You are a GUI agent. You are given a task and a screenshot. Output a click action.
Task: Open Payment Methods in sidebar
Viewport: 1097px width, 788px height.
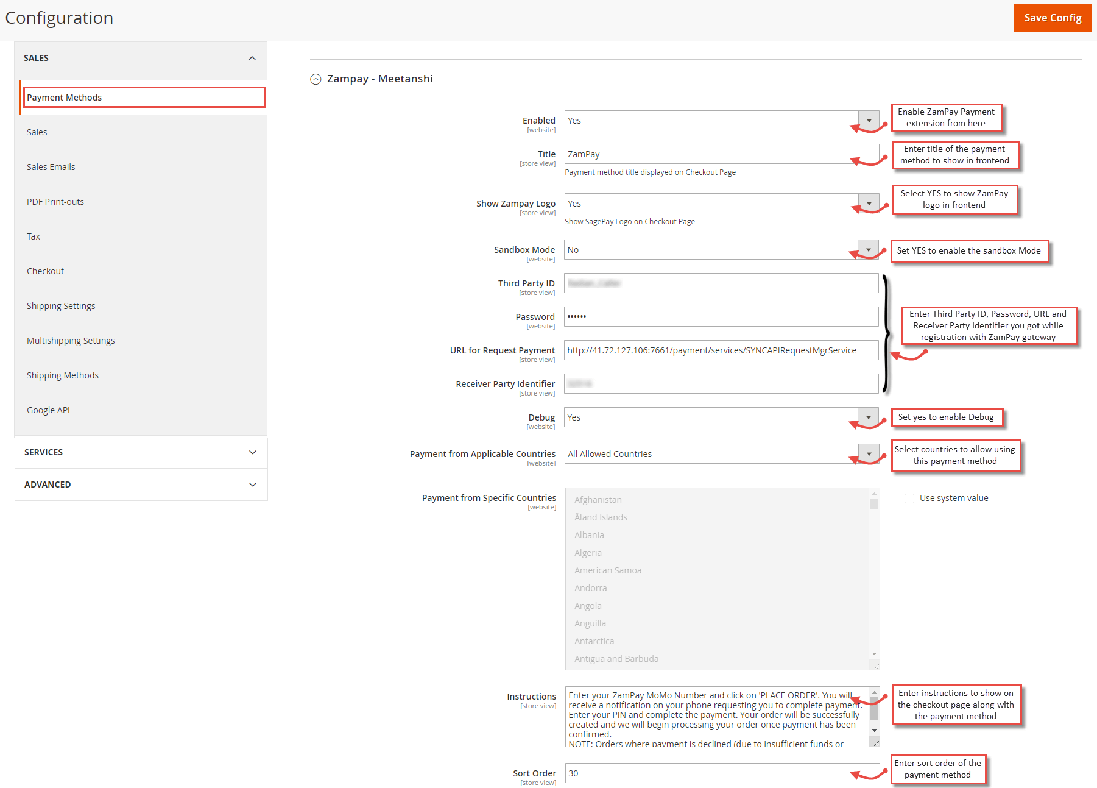[x=144, y=98]
